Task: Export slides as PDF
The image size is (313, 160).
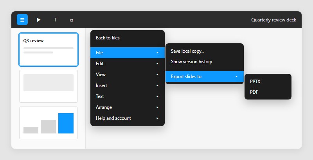Action: (x=268, y=92)
